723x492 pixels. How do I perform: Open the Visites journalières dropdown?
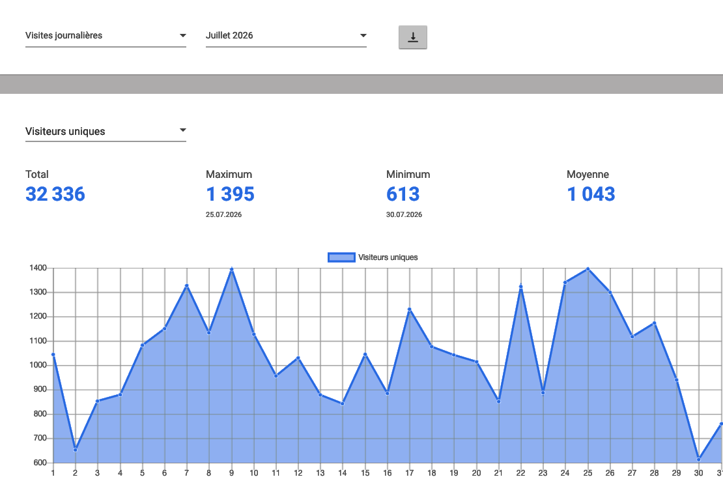(x=106, y=35)
